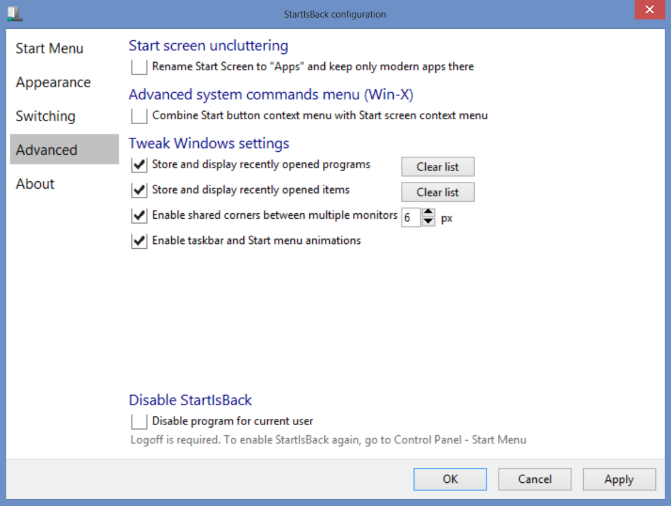Switch to the Appearance tab
The width and height of the screenshot is (671, 506).
click(x=53, y=83)
